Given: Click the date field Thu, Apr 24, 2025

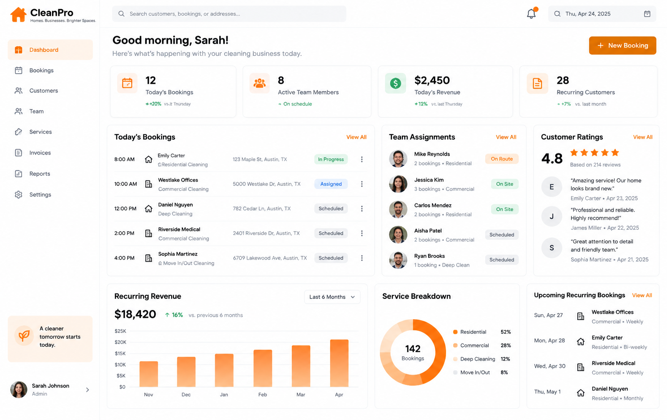Looking at the screenshot, I should pos(602,14).
